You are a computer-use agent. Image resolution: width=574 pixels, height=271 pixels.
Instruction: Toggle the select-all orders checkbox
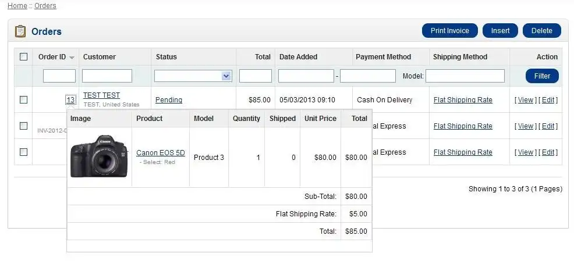pyautogui.click(x=23, y=57)
